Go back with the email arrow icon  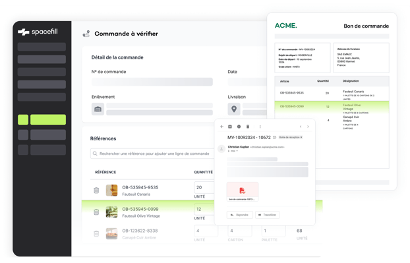pos(221,127)
